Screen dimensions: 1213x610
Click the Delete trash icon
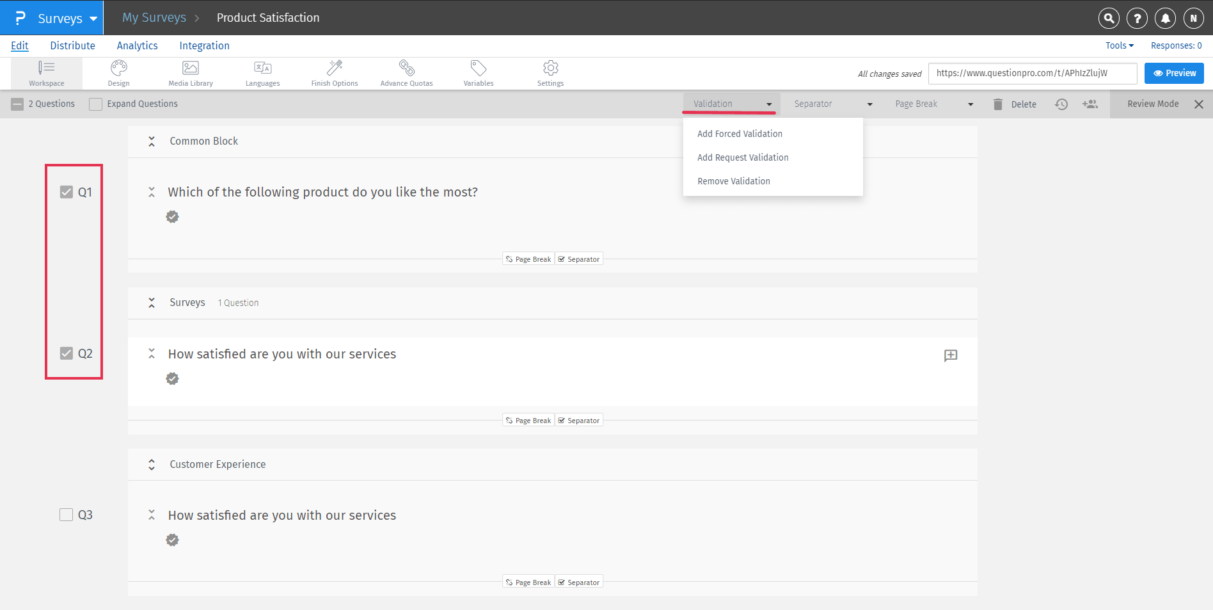pyautogui.click(x=997, y=104)
